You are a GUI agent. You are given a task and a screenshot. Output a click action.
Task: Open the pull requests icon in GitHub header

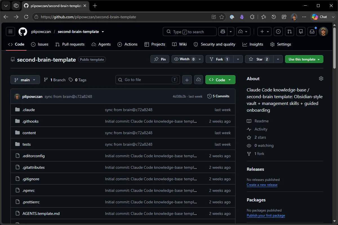(x=290, y=32)
